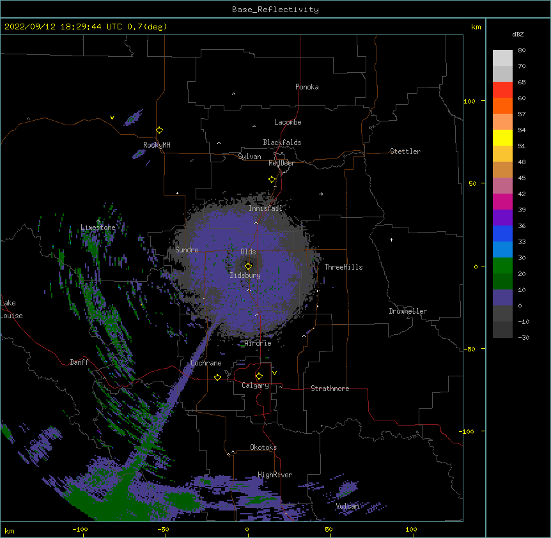Click the red 60-65 dBZ legend swatch

pos(502,90)
